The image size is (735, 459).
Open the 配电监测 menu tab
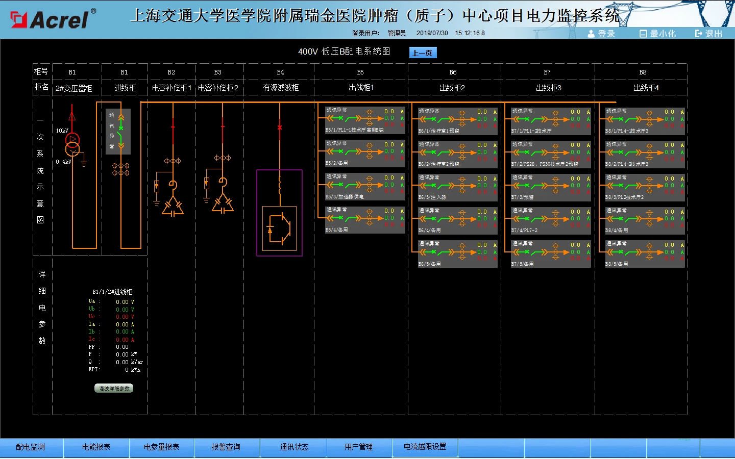[x=31, y=447]
